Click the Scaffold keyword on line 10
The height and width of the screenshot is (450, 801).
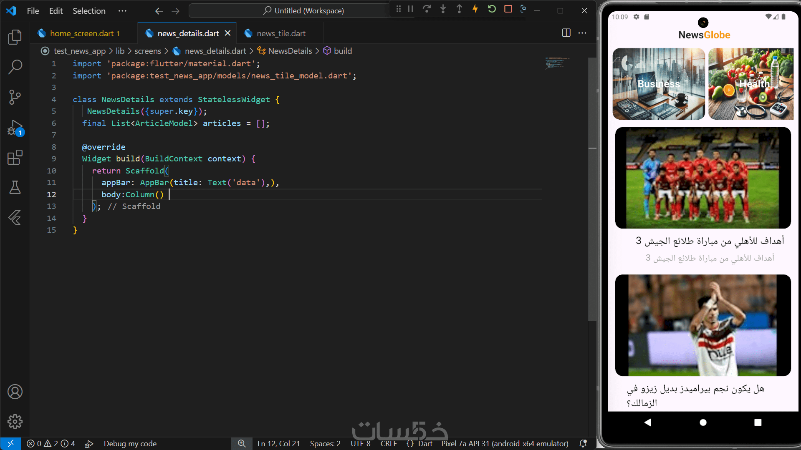[x=145, y=171]
